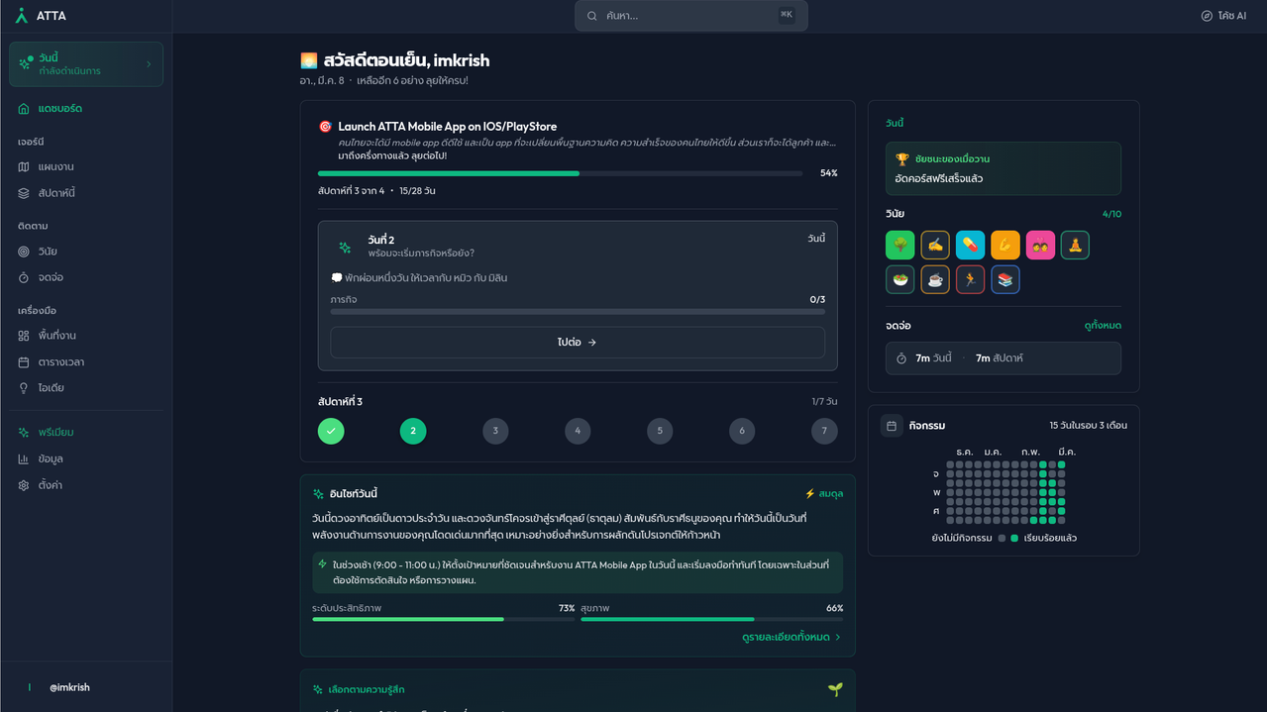The width and height of the screenshot is (1267, 712).
Task: Click the ไอเดีย lightbulb icon
Action: 24,388
